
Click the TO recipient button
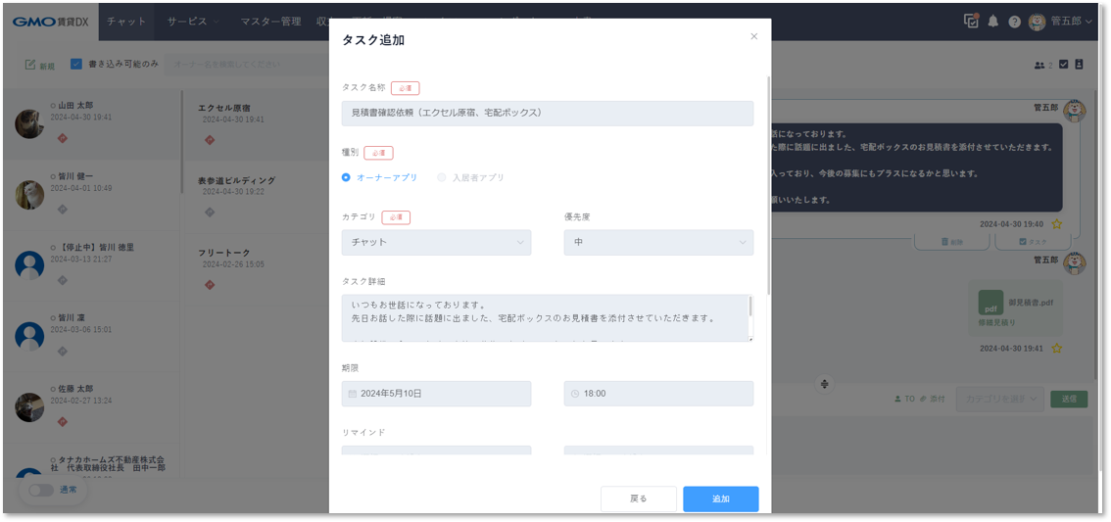tap(904, 399)
